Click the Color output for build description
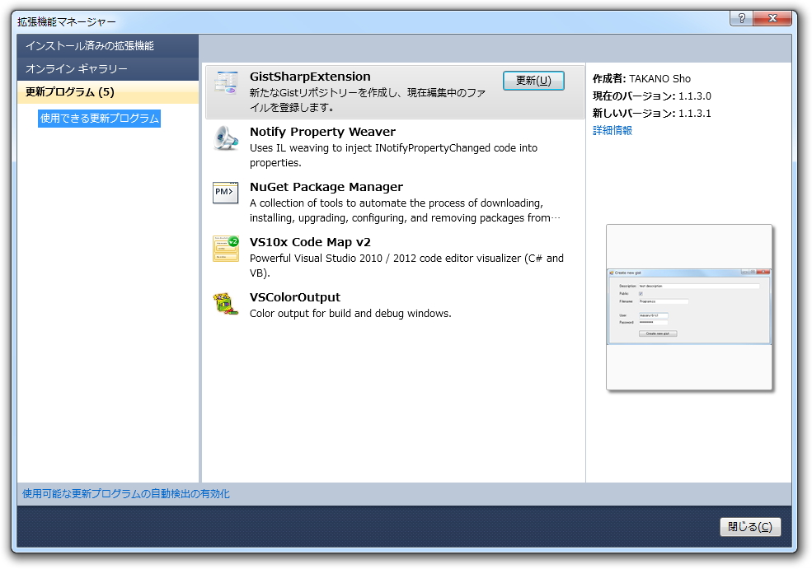 [x=350, y=314]
